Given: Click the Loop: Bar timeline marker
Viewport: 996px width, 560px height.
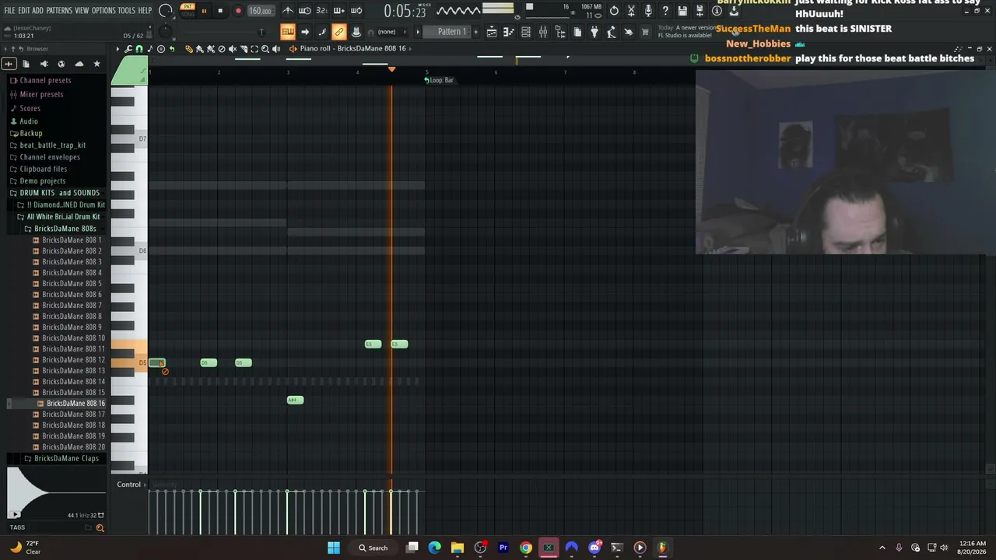Looking at the screenshot, I should click(440, 80).
